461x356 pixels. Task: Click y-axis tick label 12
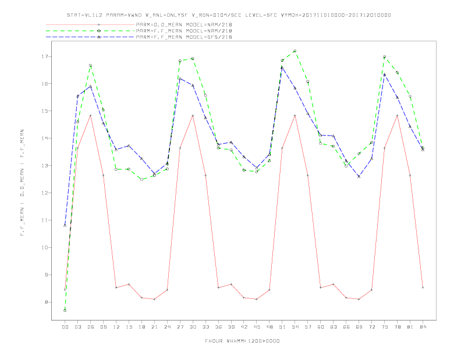45,193
